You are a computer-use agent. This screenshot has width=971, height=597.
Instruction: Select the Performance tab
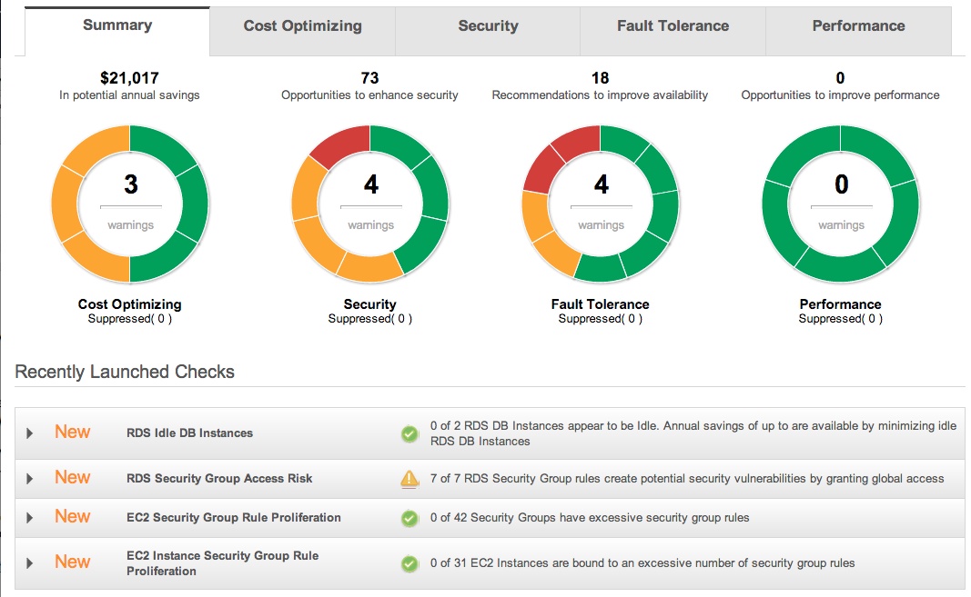click(x=858, y=26)
